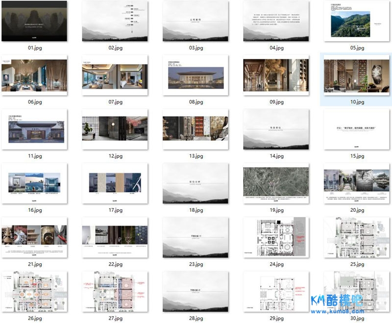Select the 11.jpg entrance facade thumbnail
The width and height of the screenshot is (392, 323).
click(x=34, y=129)
